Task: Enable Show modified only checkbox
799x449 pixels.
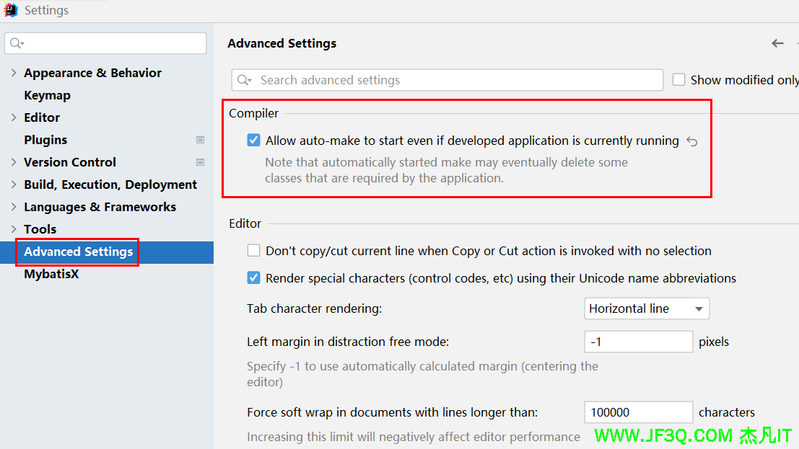Action: click(678, 80)
